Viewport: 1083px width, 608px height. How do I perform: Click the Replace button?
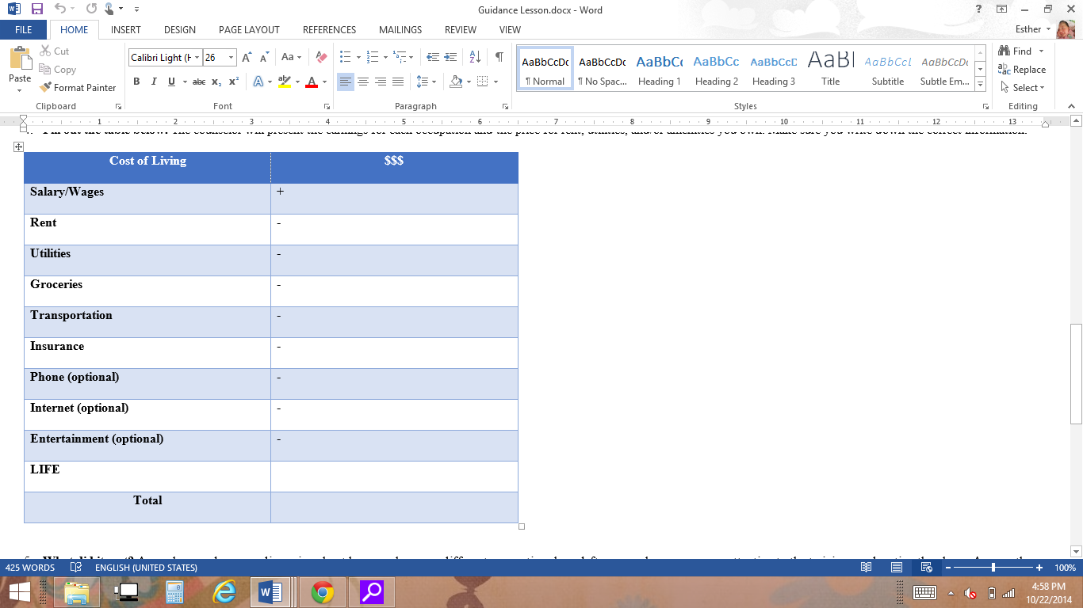1023,70
